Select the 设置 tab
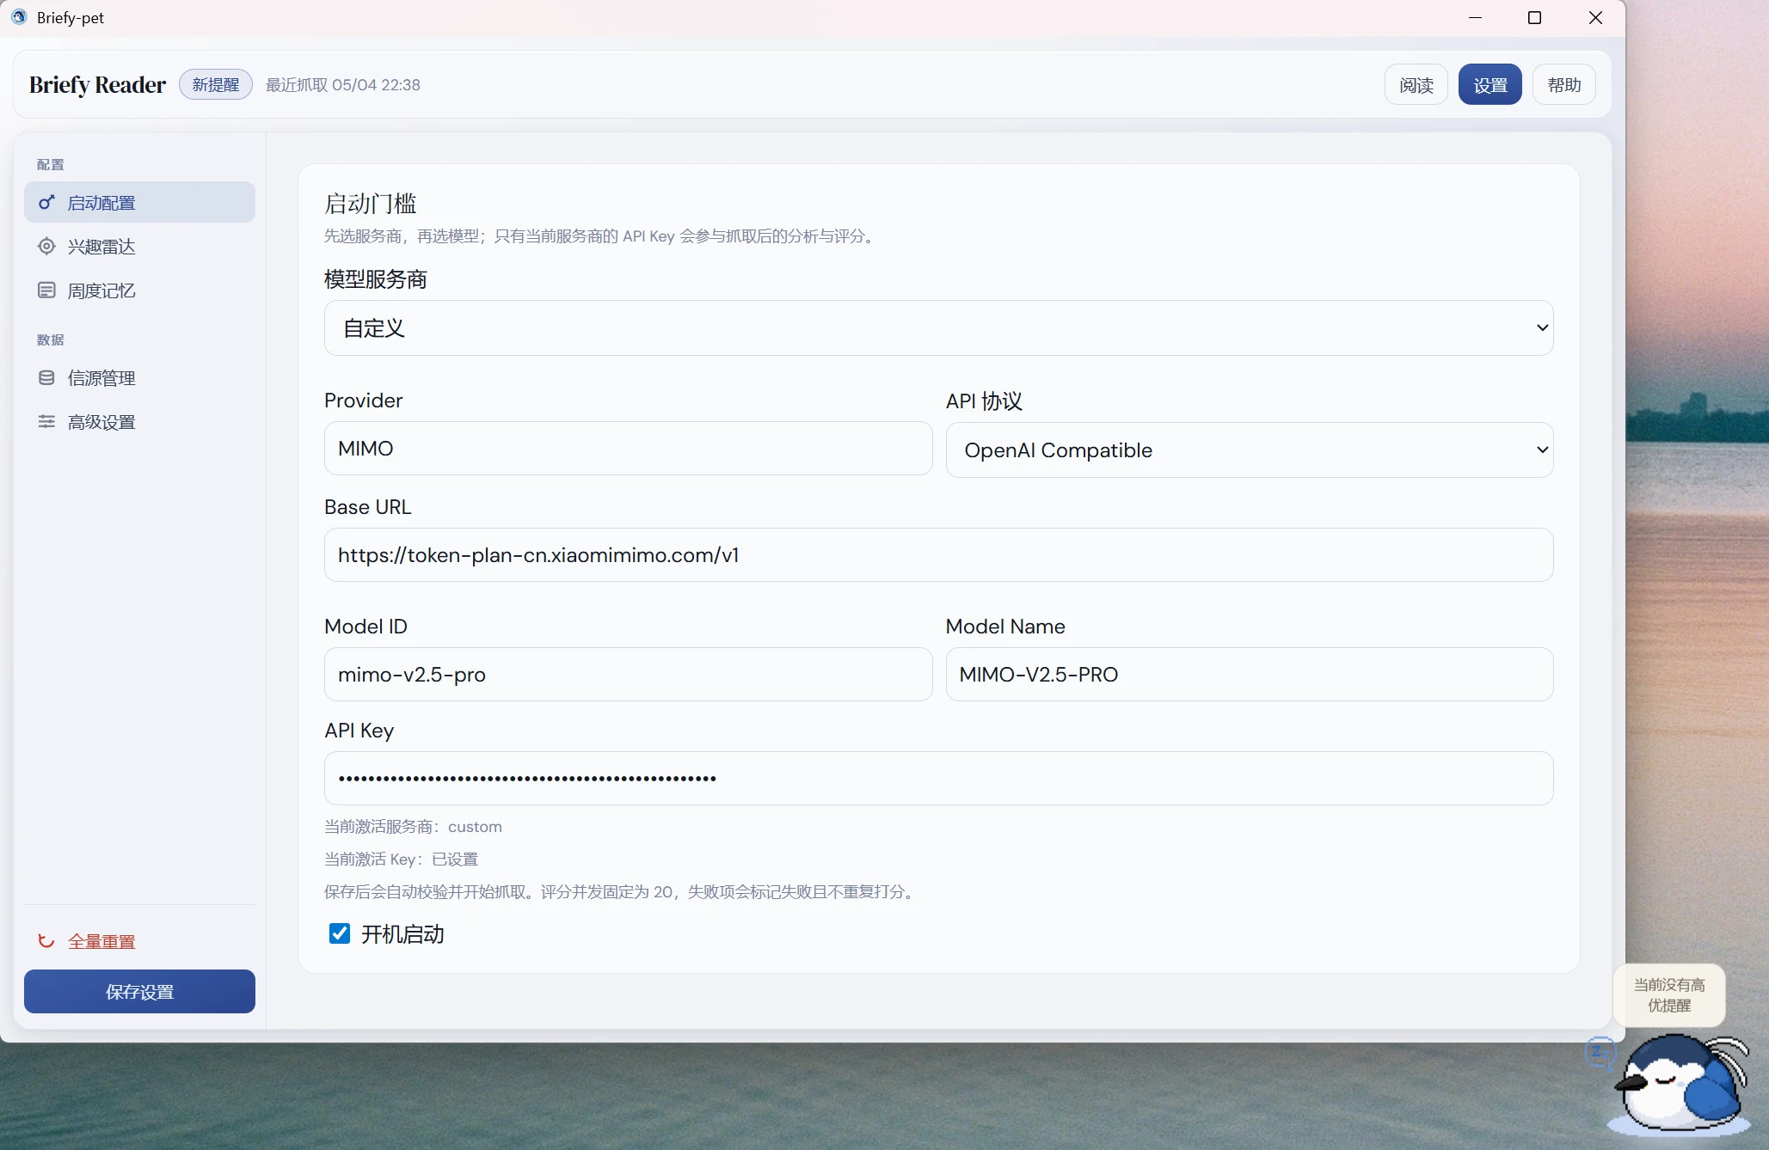Screen dimensions: 1769x1150 pos(1490,84)
